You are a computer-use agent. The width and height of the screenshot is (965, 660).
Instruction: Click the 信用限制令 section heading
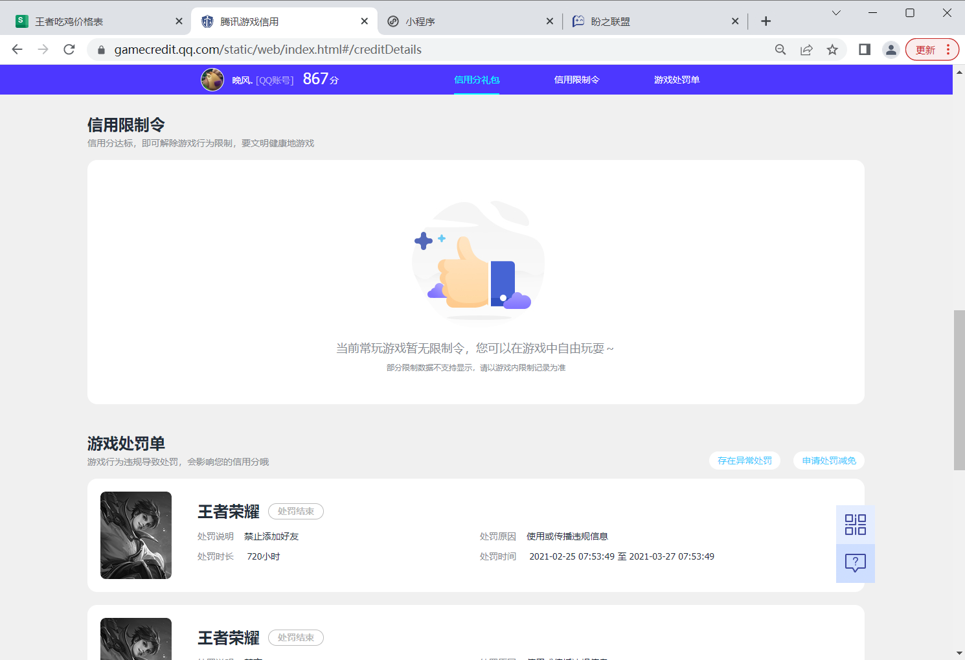[x=126, y=125]
